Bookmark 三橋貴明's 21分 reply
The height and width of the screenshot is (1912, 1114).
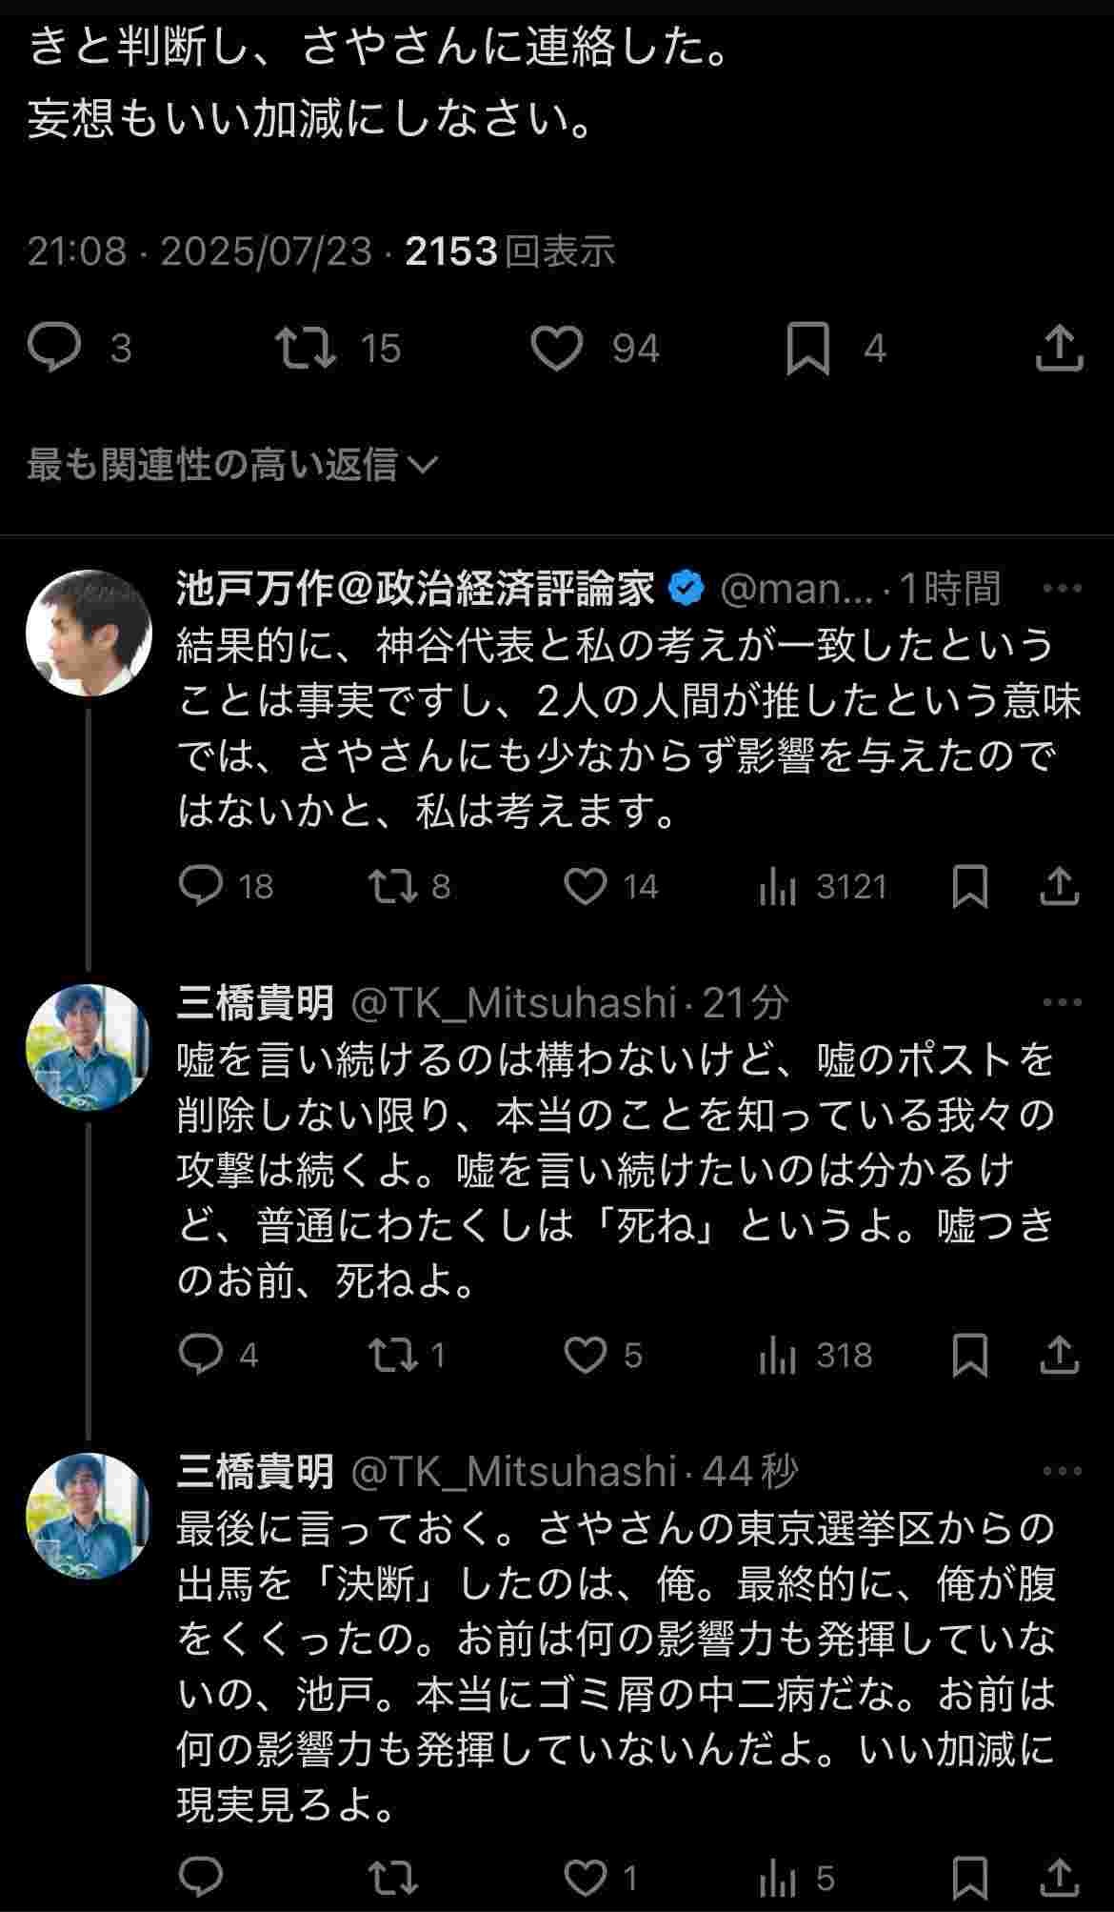(970, 1355)
